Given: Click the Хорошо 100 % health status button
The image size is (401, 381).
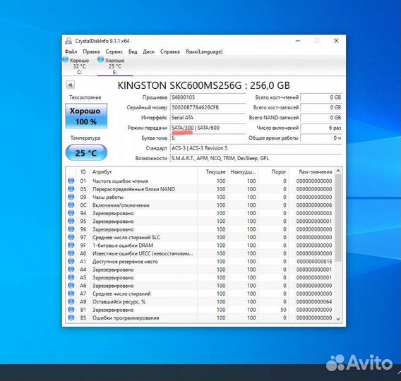Looking at the screenshot, I should [86, 116].
